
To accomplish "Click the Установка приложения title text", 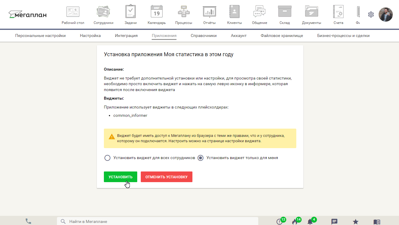I will (x=169, y=55).
